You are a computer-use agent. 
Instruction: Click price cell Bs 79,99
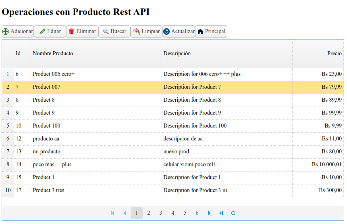pos(318,87)
